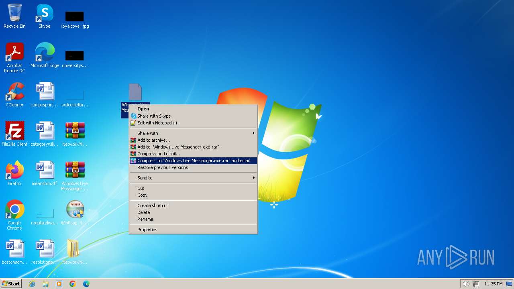
Task: Choose Add to archive...
Action: (193, 140)
